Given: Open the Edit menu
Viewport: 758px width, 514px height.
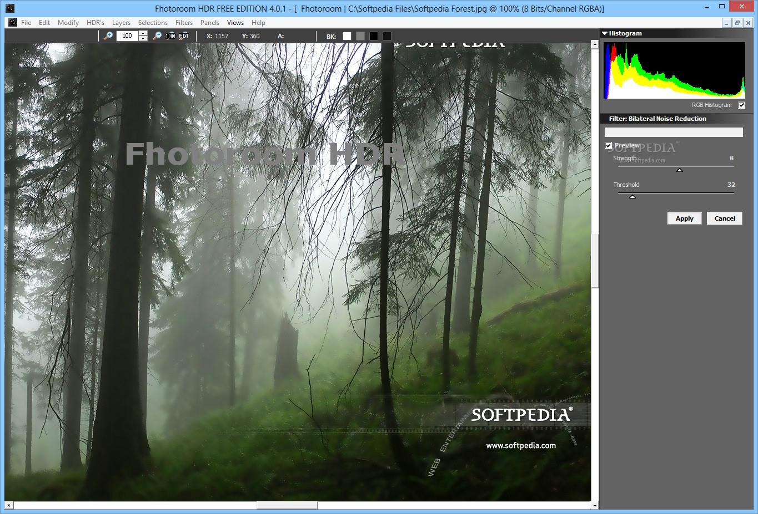Looking at the screenshot, I should tap(44, 23).
